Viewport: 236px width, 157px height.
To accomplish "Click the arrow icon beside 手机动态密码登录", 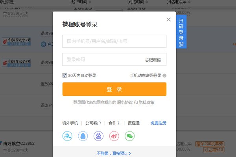I will (164, 76).
